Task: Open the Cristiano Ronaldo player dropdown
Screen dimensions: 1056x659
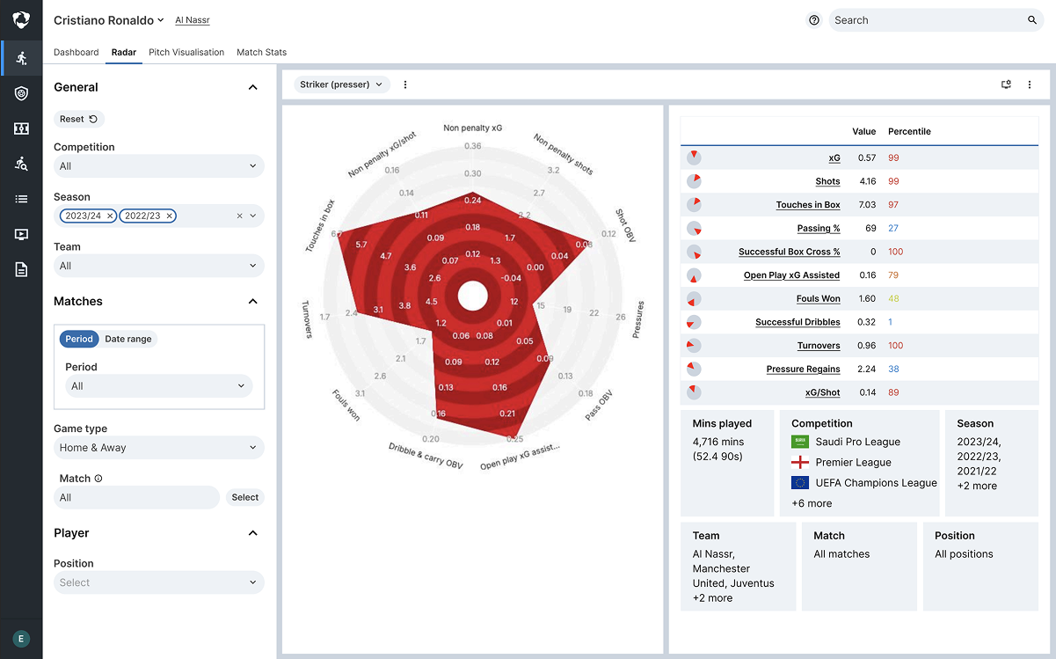Action: pyautogui.click(x=109, y=20)
